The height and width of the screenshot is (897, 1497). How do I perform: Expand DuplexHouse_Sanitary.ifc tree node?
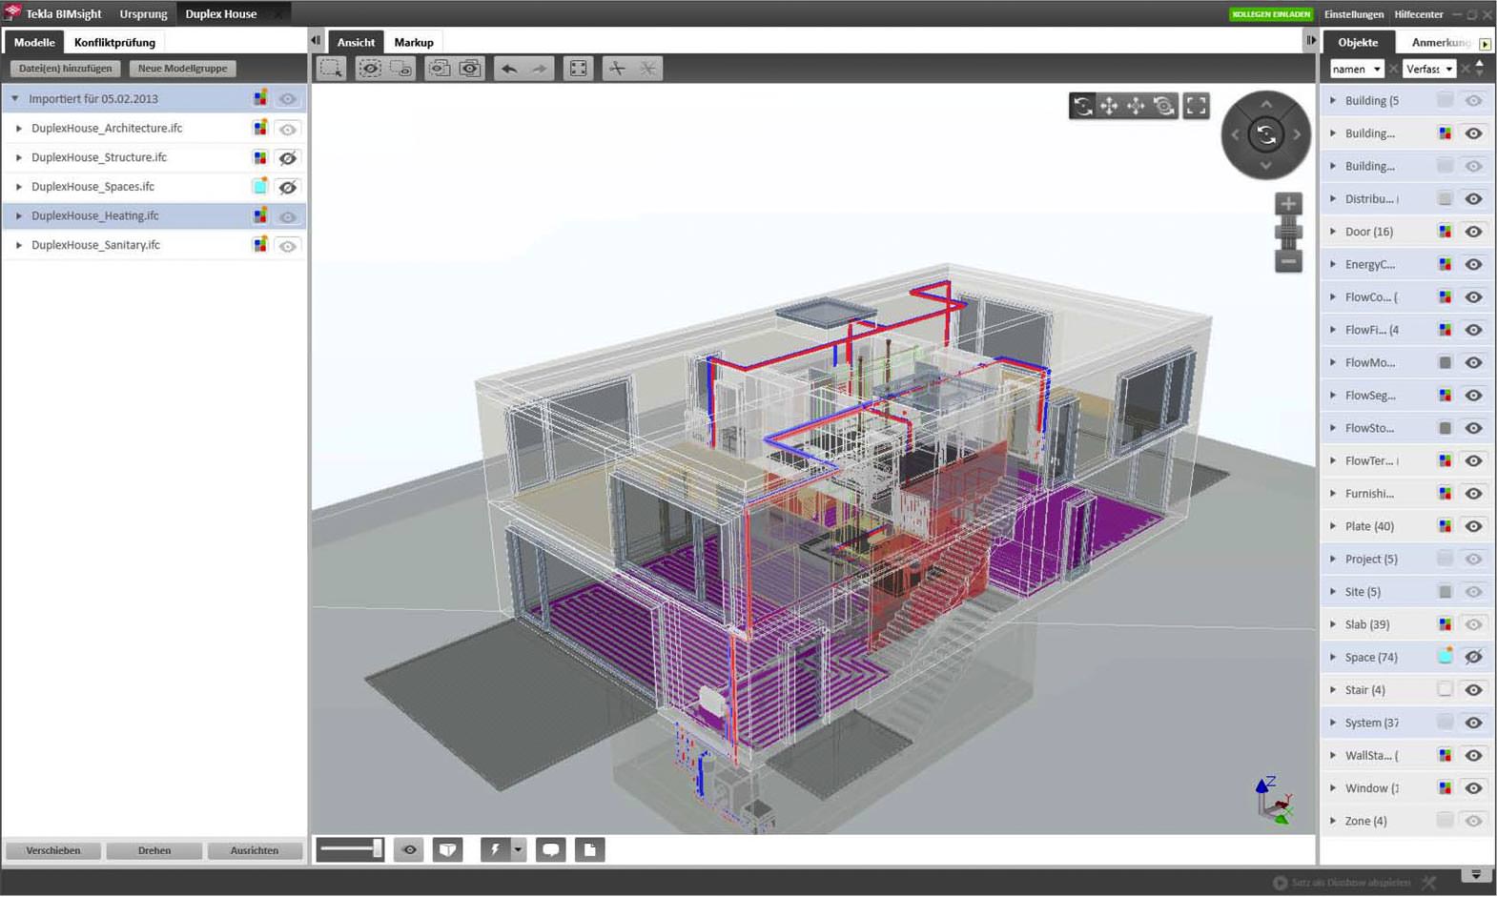click(x=18, y=245)
